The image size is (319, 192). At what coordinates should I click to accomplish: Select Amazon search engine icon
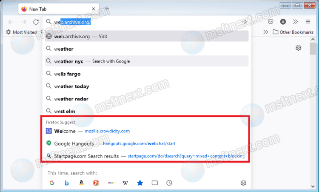click(81, 183)
